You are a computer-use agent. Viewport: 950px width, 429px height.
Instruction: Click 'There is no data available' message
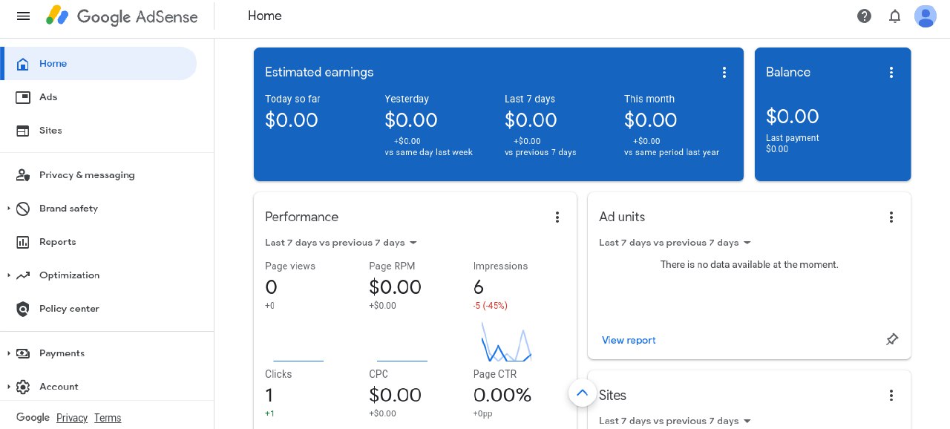pos(750,264)
